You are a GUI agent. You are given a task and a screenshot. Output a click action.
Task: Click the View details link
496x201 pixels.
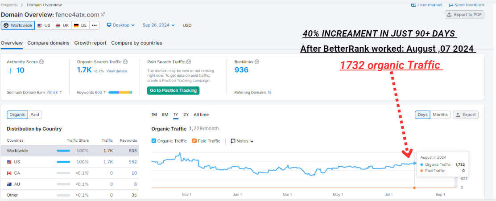pyautogui.click(x=116, y=71)
